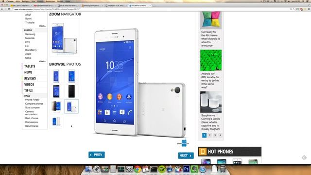
Task: Click the Zoom Navigator preview image
Action: [64, 38]
